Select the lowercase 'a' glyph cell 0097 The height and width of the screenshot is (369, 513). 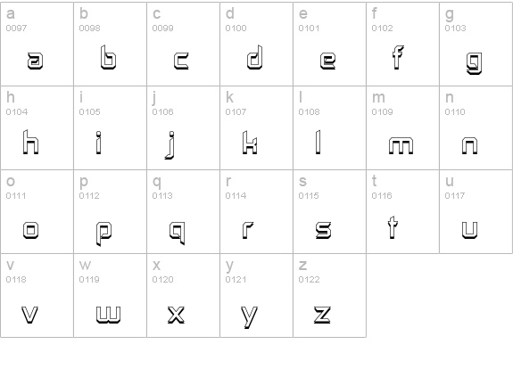[37, 45]
